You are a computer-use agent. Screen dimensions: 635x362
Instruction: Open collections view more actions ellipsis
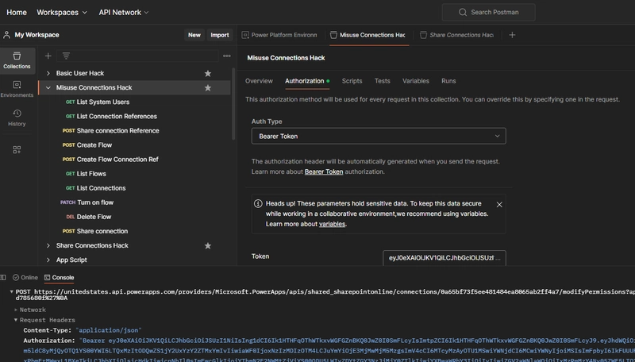226,56
